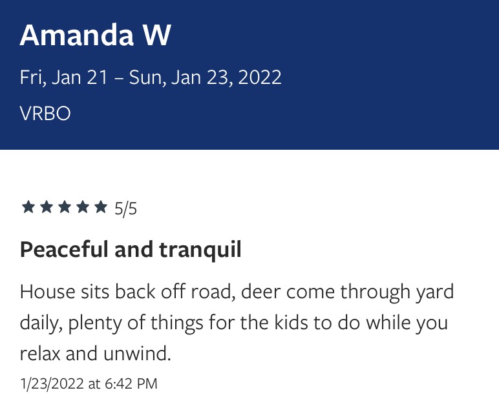Screen dimensions: 499x408
Task: Click the first rating star
Action: 28,207
